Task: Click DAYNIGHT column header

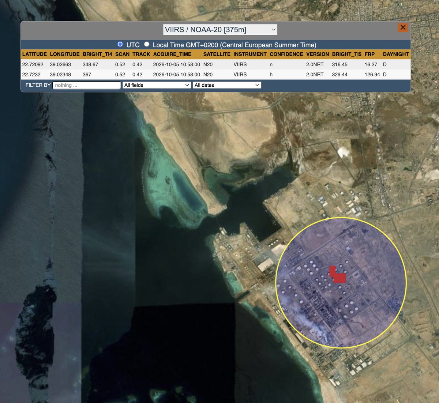Action: click(396, 54)
